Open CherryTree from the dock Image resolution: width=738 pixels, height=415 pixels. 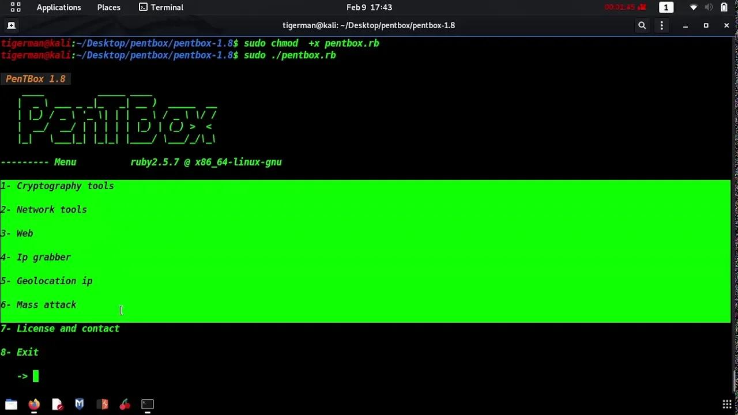125,404
